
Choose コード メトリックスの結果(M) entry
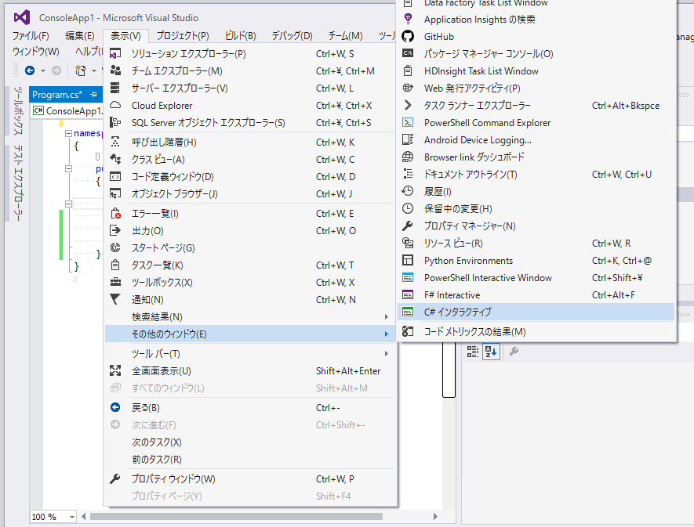pos(536,331)
